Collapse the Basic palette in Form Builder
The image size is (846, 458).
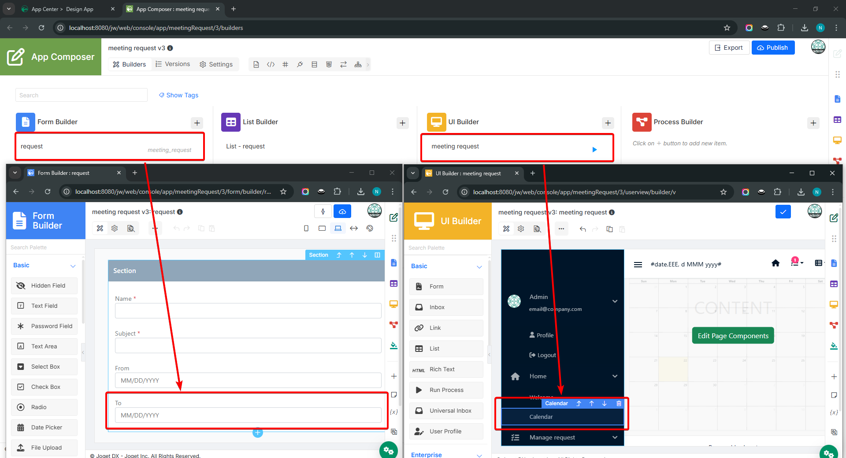(x=73, y=266)
